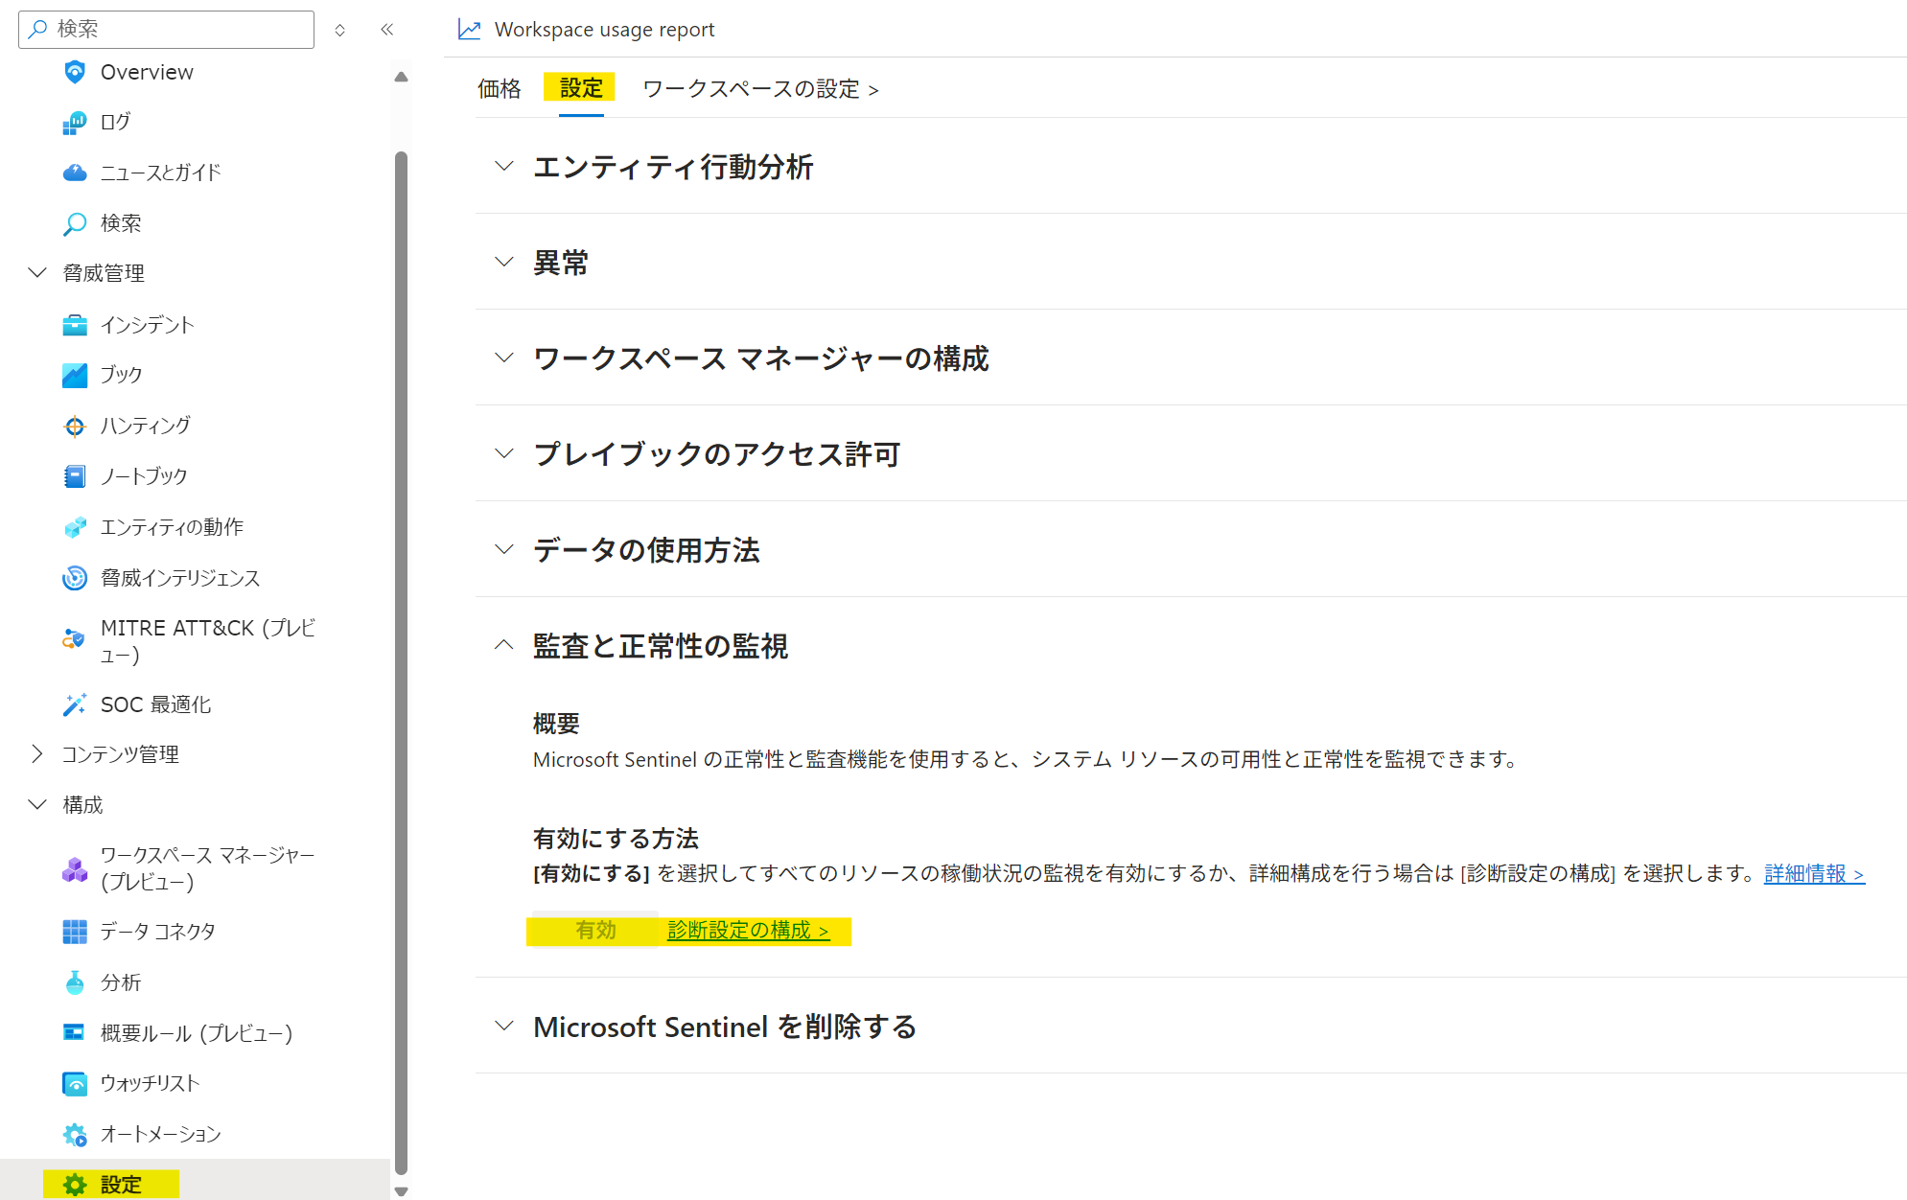Click the 脅威インテリジェンス icon
Image resolution: width=1907 pixels, height=1200 pixels.
(75, 578)
